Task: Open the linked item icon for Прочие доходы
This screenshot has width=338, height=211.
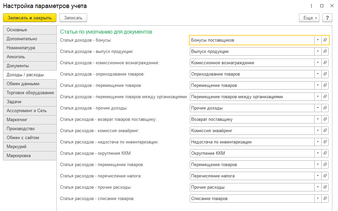Action: click(x=325, y=108)
